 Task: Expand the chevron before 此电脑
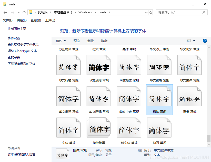[35, 12]
